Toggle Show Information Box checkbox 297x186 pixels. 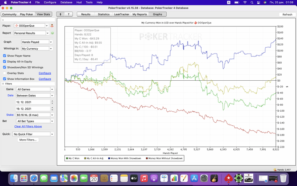point(5,79)
